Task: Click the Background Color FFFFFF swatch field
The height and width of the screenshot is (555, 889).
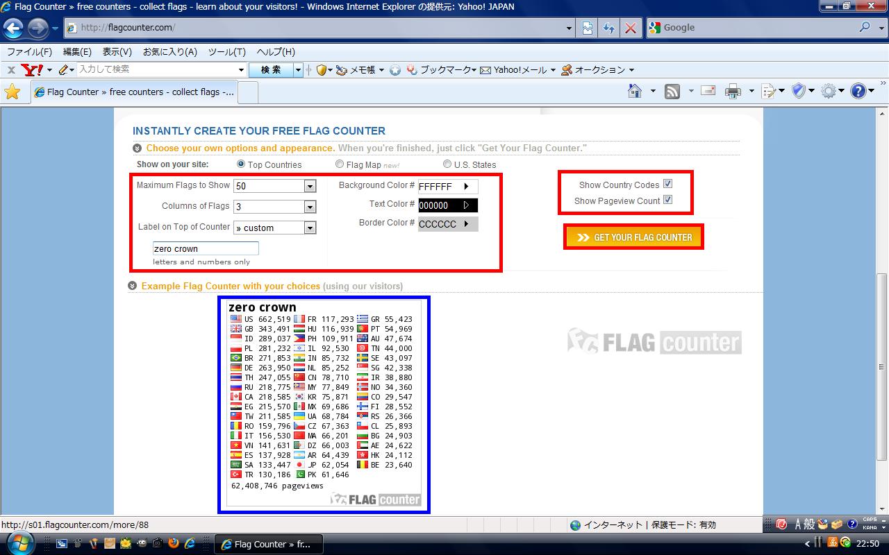Action: pos(448,186)
